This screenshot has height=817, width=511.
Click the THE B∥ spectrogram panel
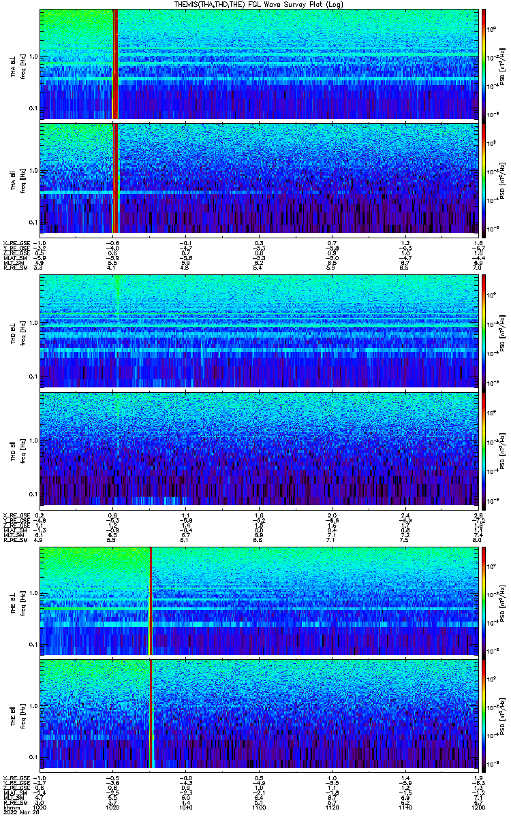click(259, 714)
